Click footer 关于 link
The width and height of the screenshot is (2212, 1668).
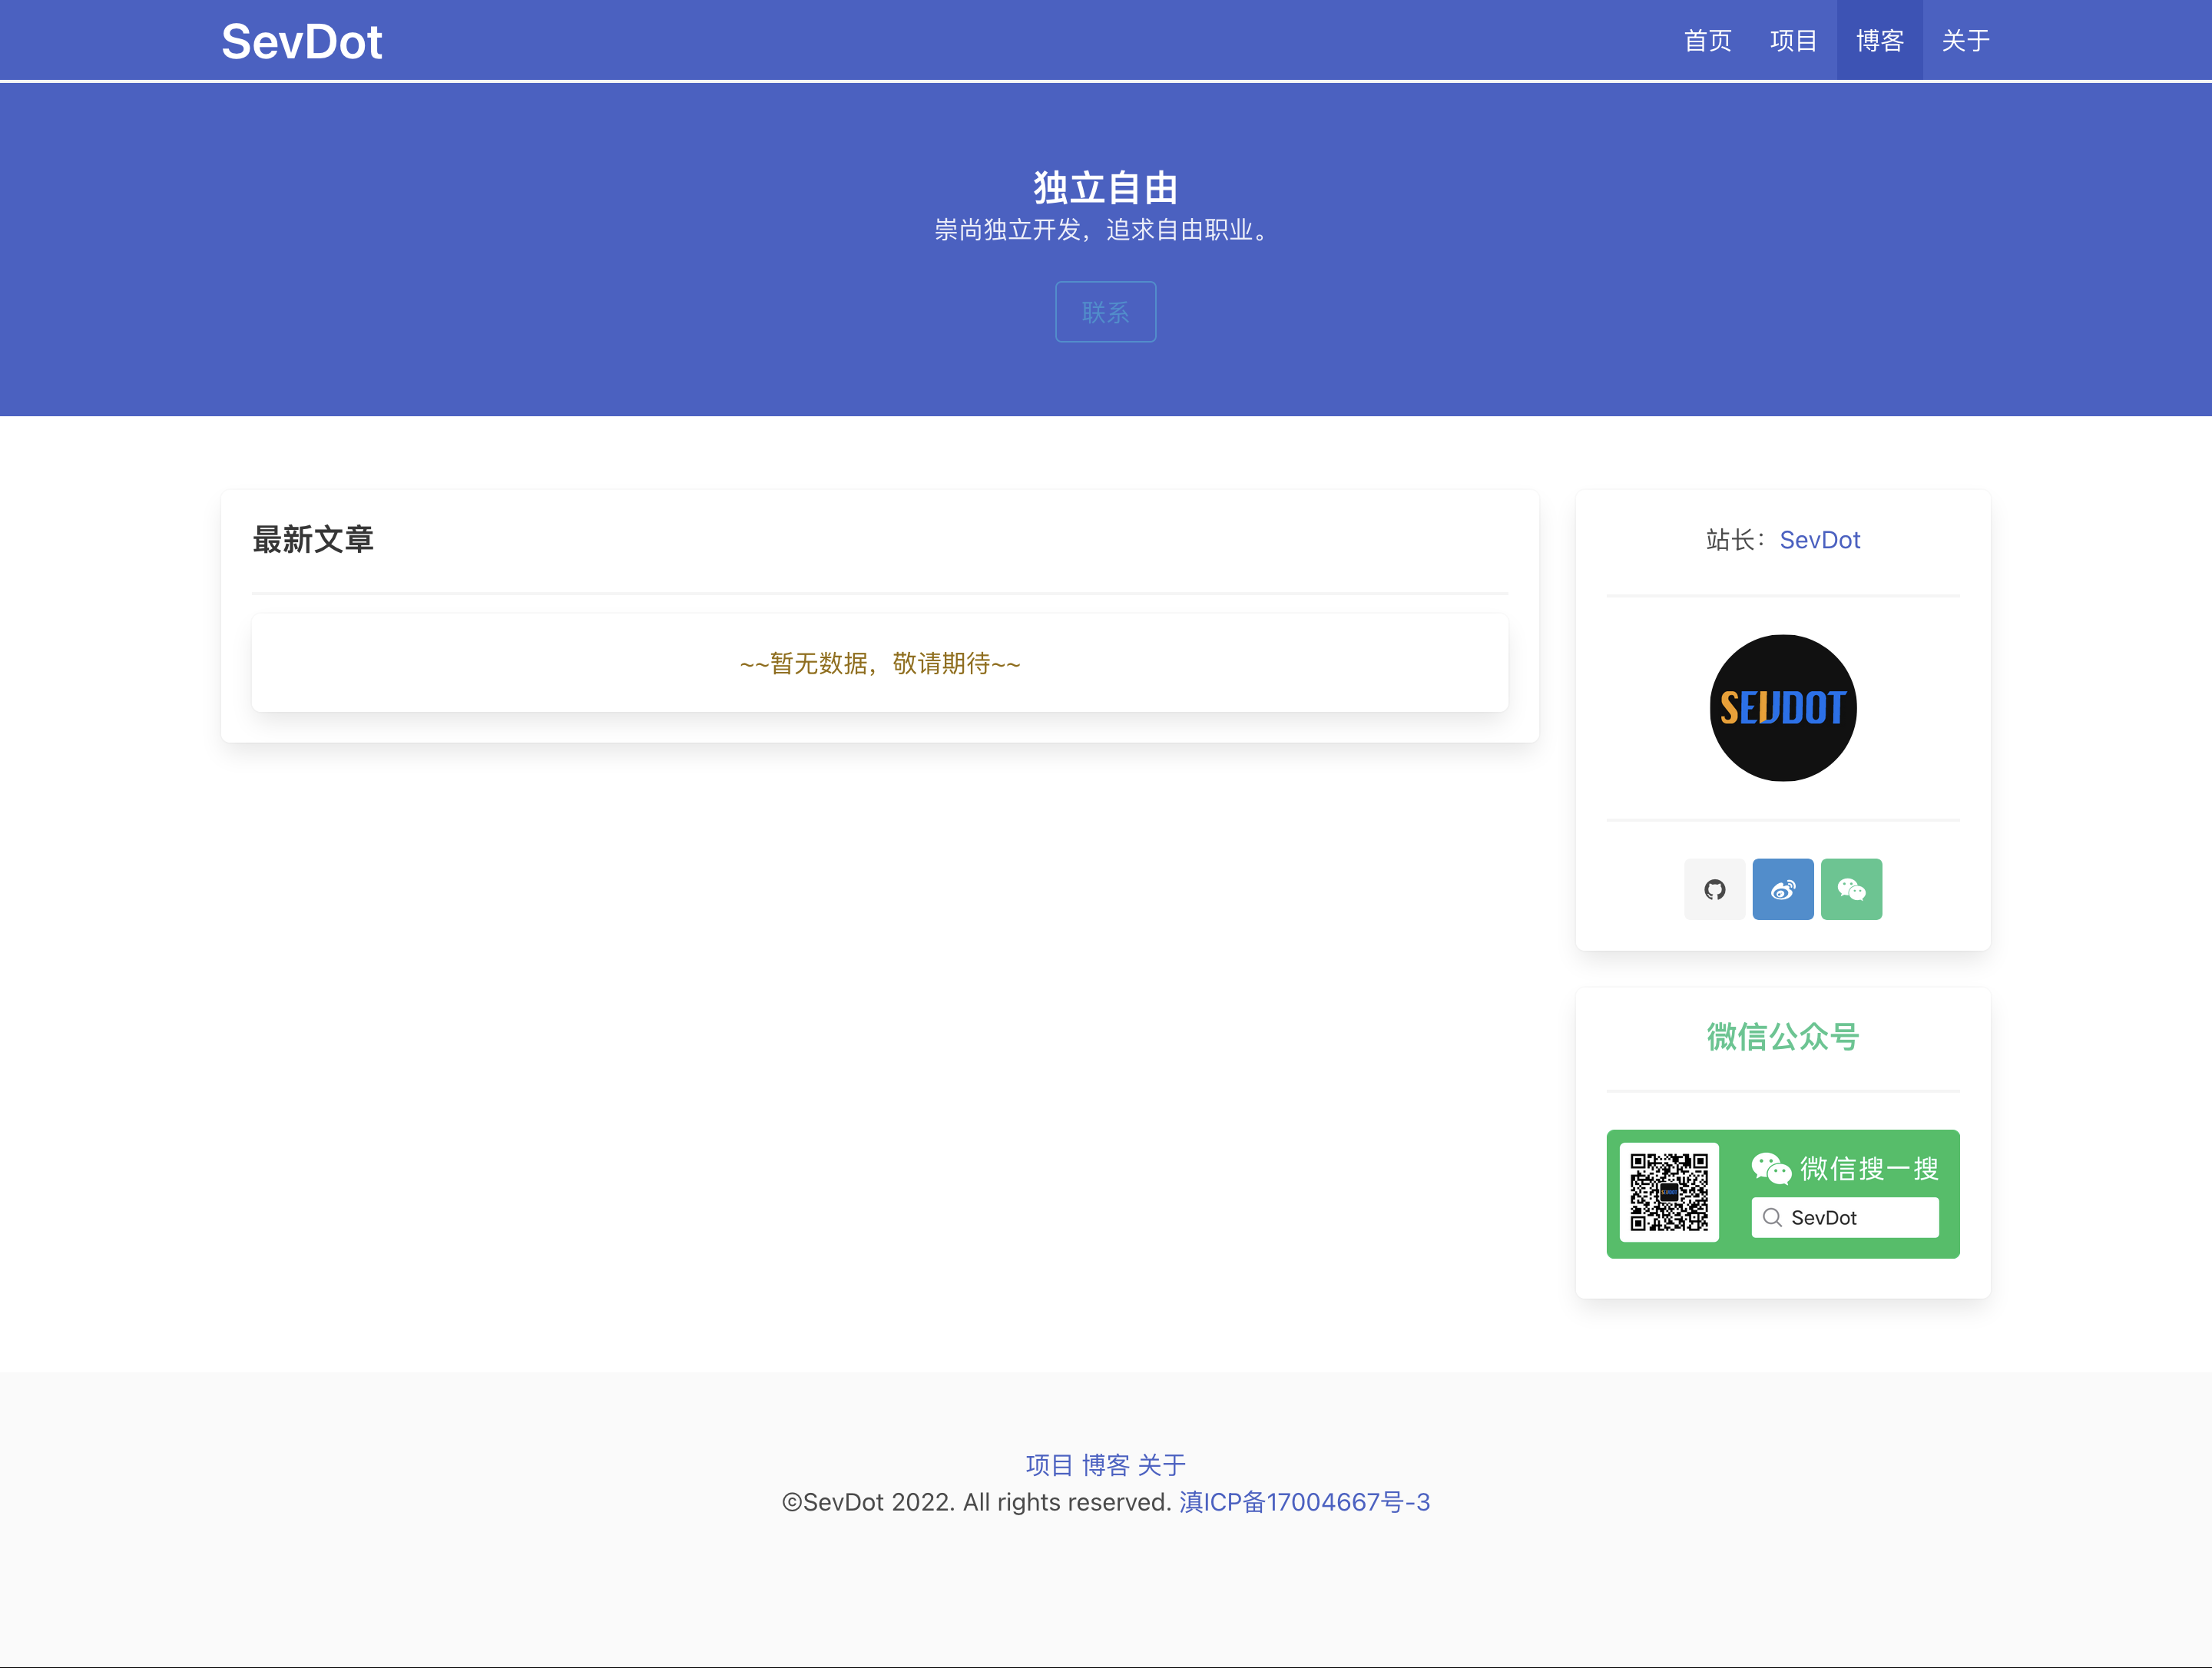click(x=1161, y=1465)
